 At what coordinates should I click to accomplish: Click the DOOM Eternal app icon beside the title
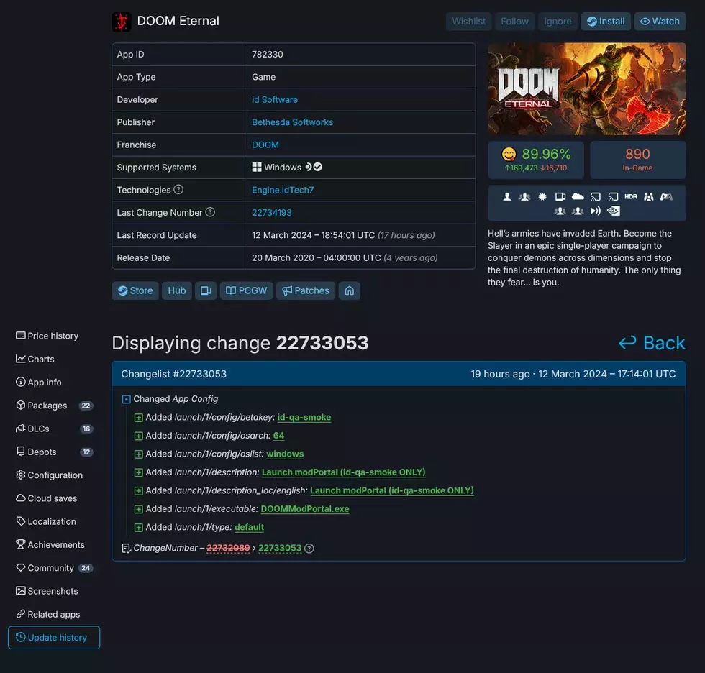[x=122, y=22]
